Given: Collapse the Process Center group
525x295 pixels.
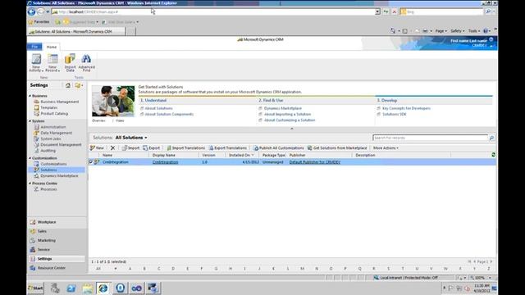Looking at the screenshot, I should tap(30, 184).
